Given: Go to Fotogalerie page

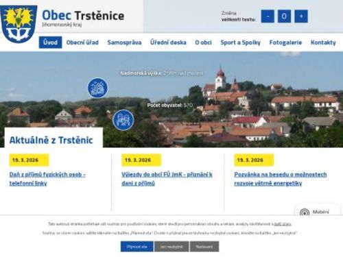Looking at the screenshot, I should point(285,42).
